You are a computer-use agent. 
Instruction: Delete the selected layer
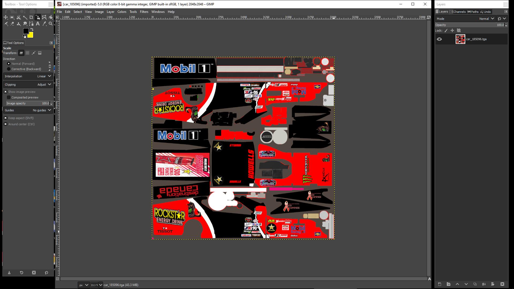pyautogui.click(x=502, y=285)
